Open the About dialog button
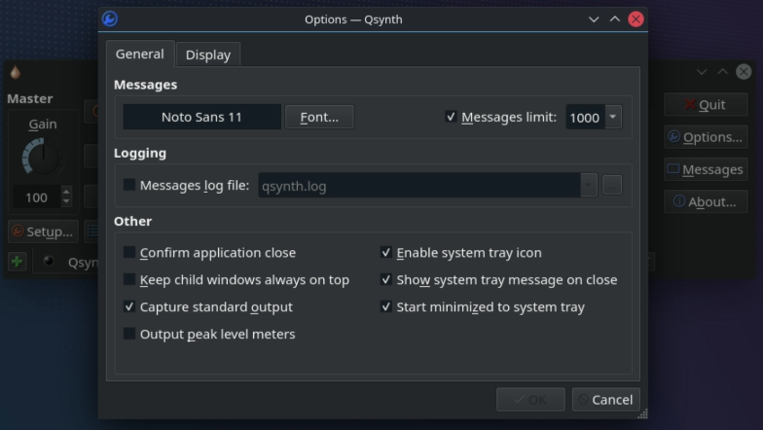Viewport: 763px width, 430px height. click(705, 201)
